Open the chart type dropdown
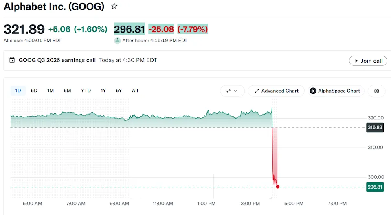This screenshot has height=215, width=391. coord(232,91)
